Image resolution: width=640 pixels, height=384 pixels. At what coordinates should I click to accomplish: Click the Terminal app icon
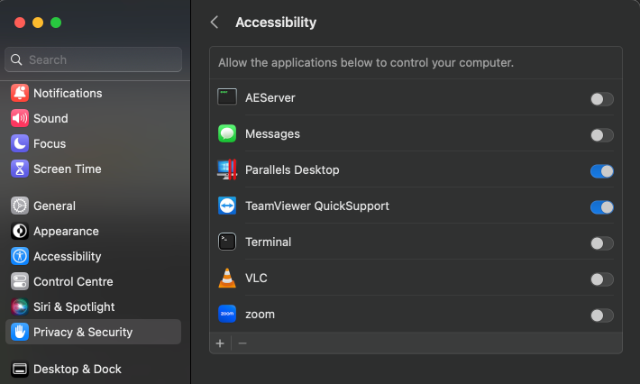227,242
